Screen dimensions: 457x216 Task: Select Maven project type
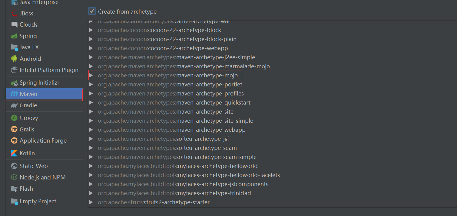[x=28, y=94]
